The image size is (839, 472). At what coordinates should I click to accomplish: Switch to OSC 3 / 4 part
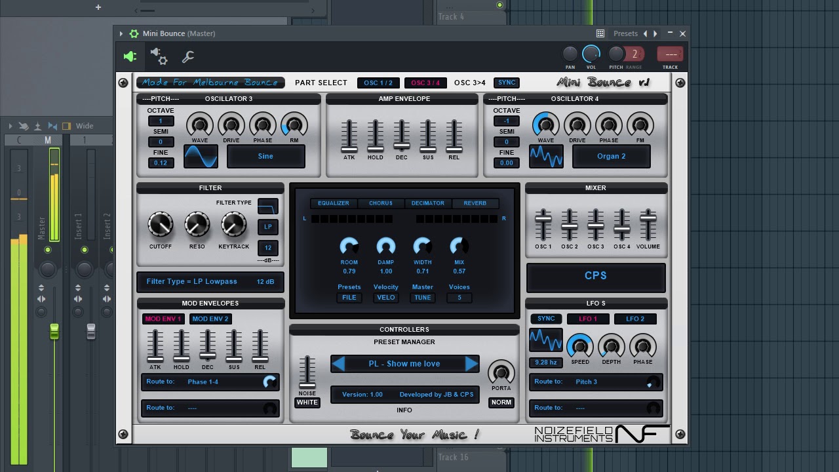(x=425, y=83)
